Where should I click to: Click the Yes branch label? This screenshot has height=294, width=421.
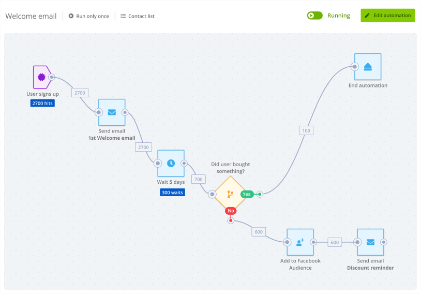click(x=247, y=194)
